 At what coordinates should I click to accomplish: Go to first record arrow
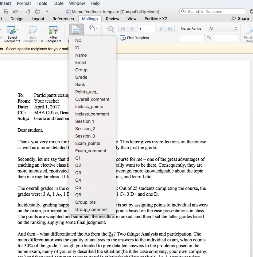coord(123,29)
